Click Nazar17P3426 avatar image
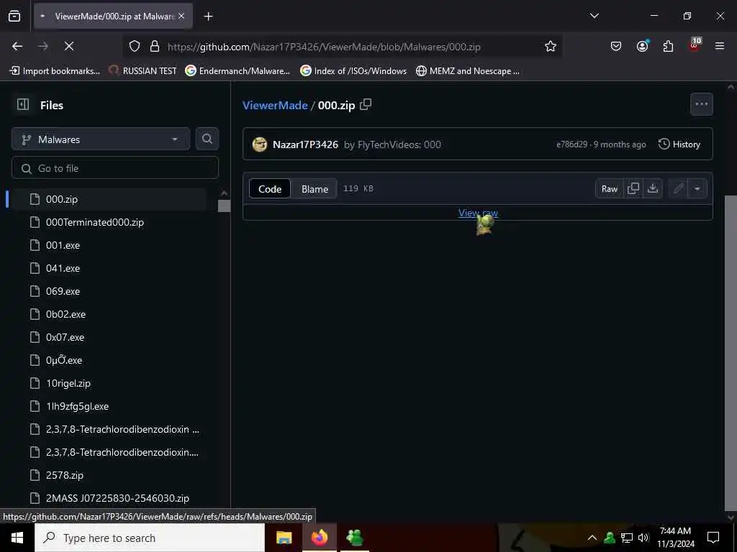The height and width of the screenshot is (552, 737). (259, 144)
